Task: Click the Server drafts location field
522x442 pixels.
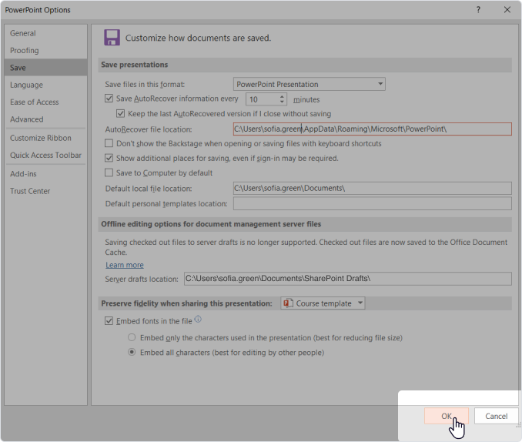Action: [x=347, y=279]
